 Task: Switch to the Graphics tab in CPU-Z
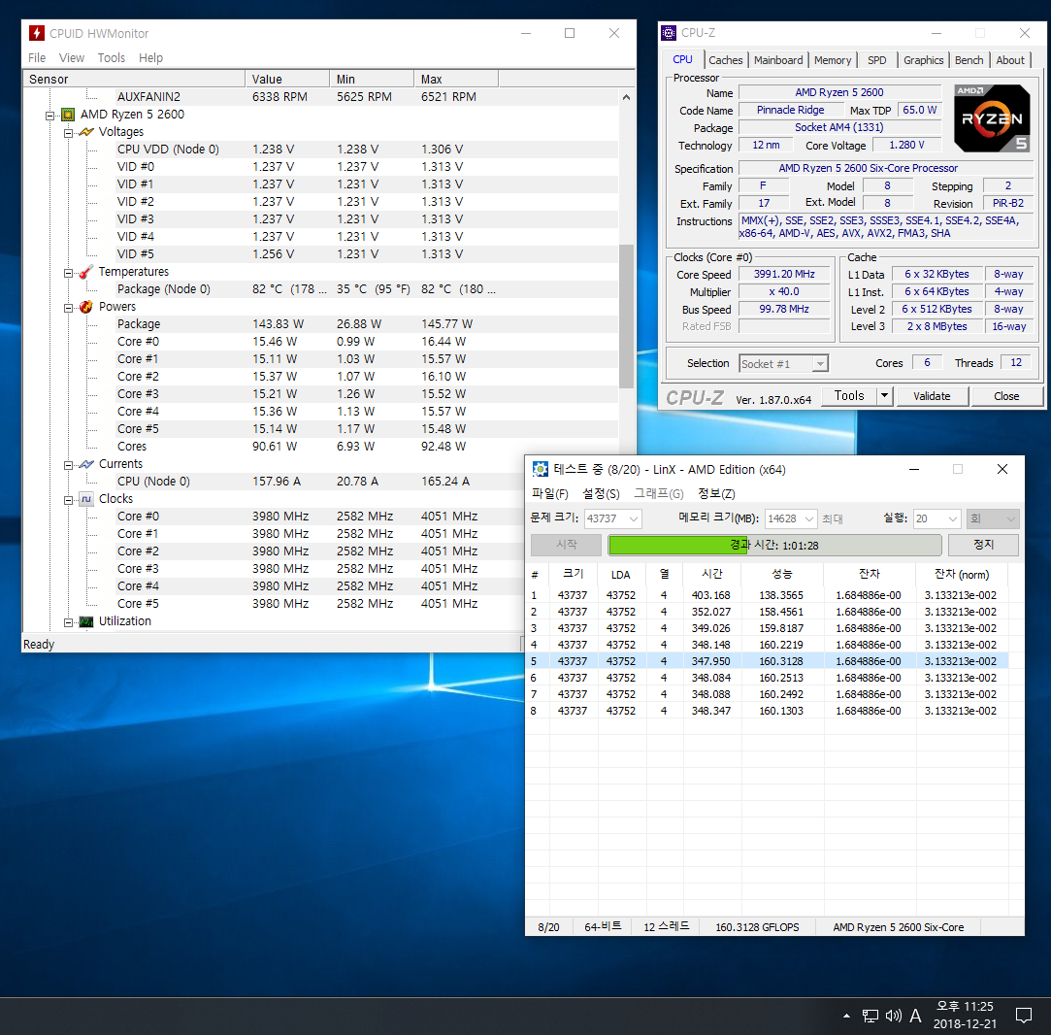coord(923,59)
